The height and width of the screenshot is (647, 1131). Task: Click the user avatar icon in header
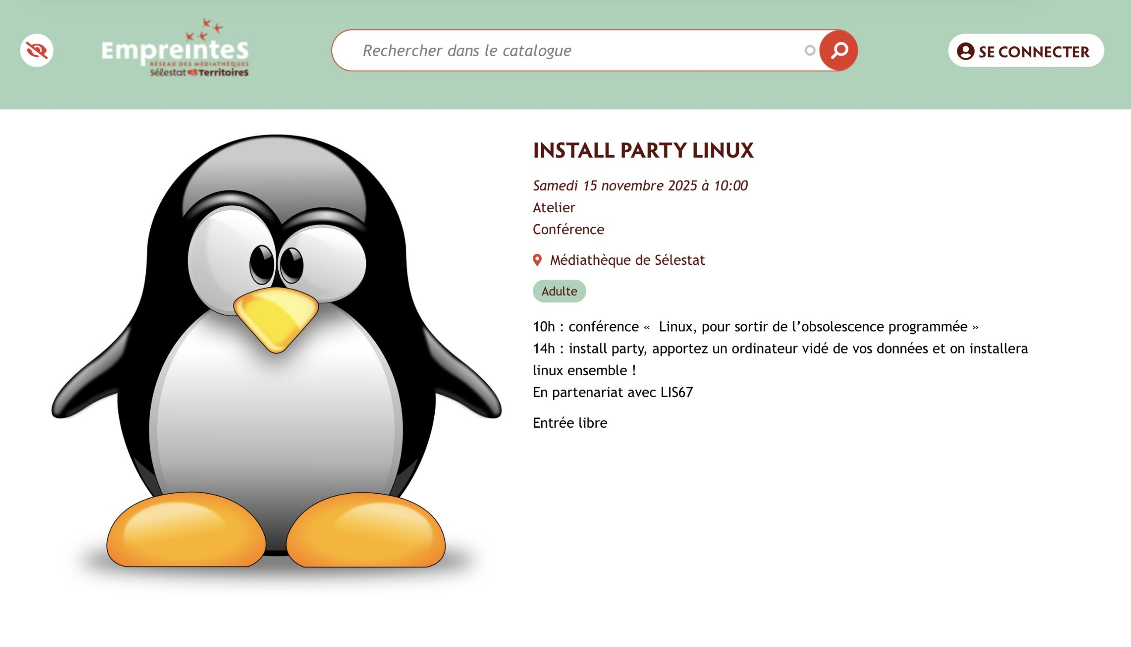(965, 51)
